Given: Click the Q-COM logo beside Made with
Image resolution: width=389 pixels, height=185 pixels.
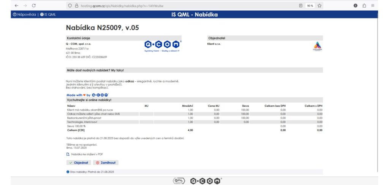Looking at the screenshot, I should pyautogui.click(x=100, y=95).
